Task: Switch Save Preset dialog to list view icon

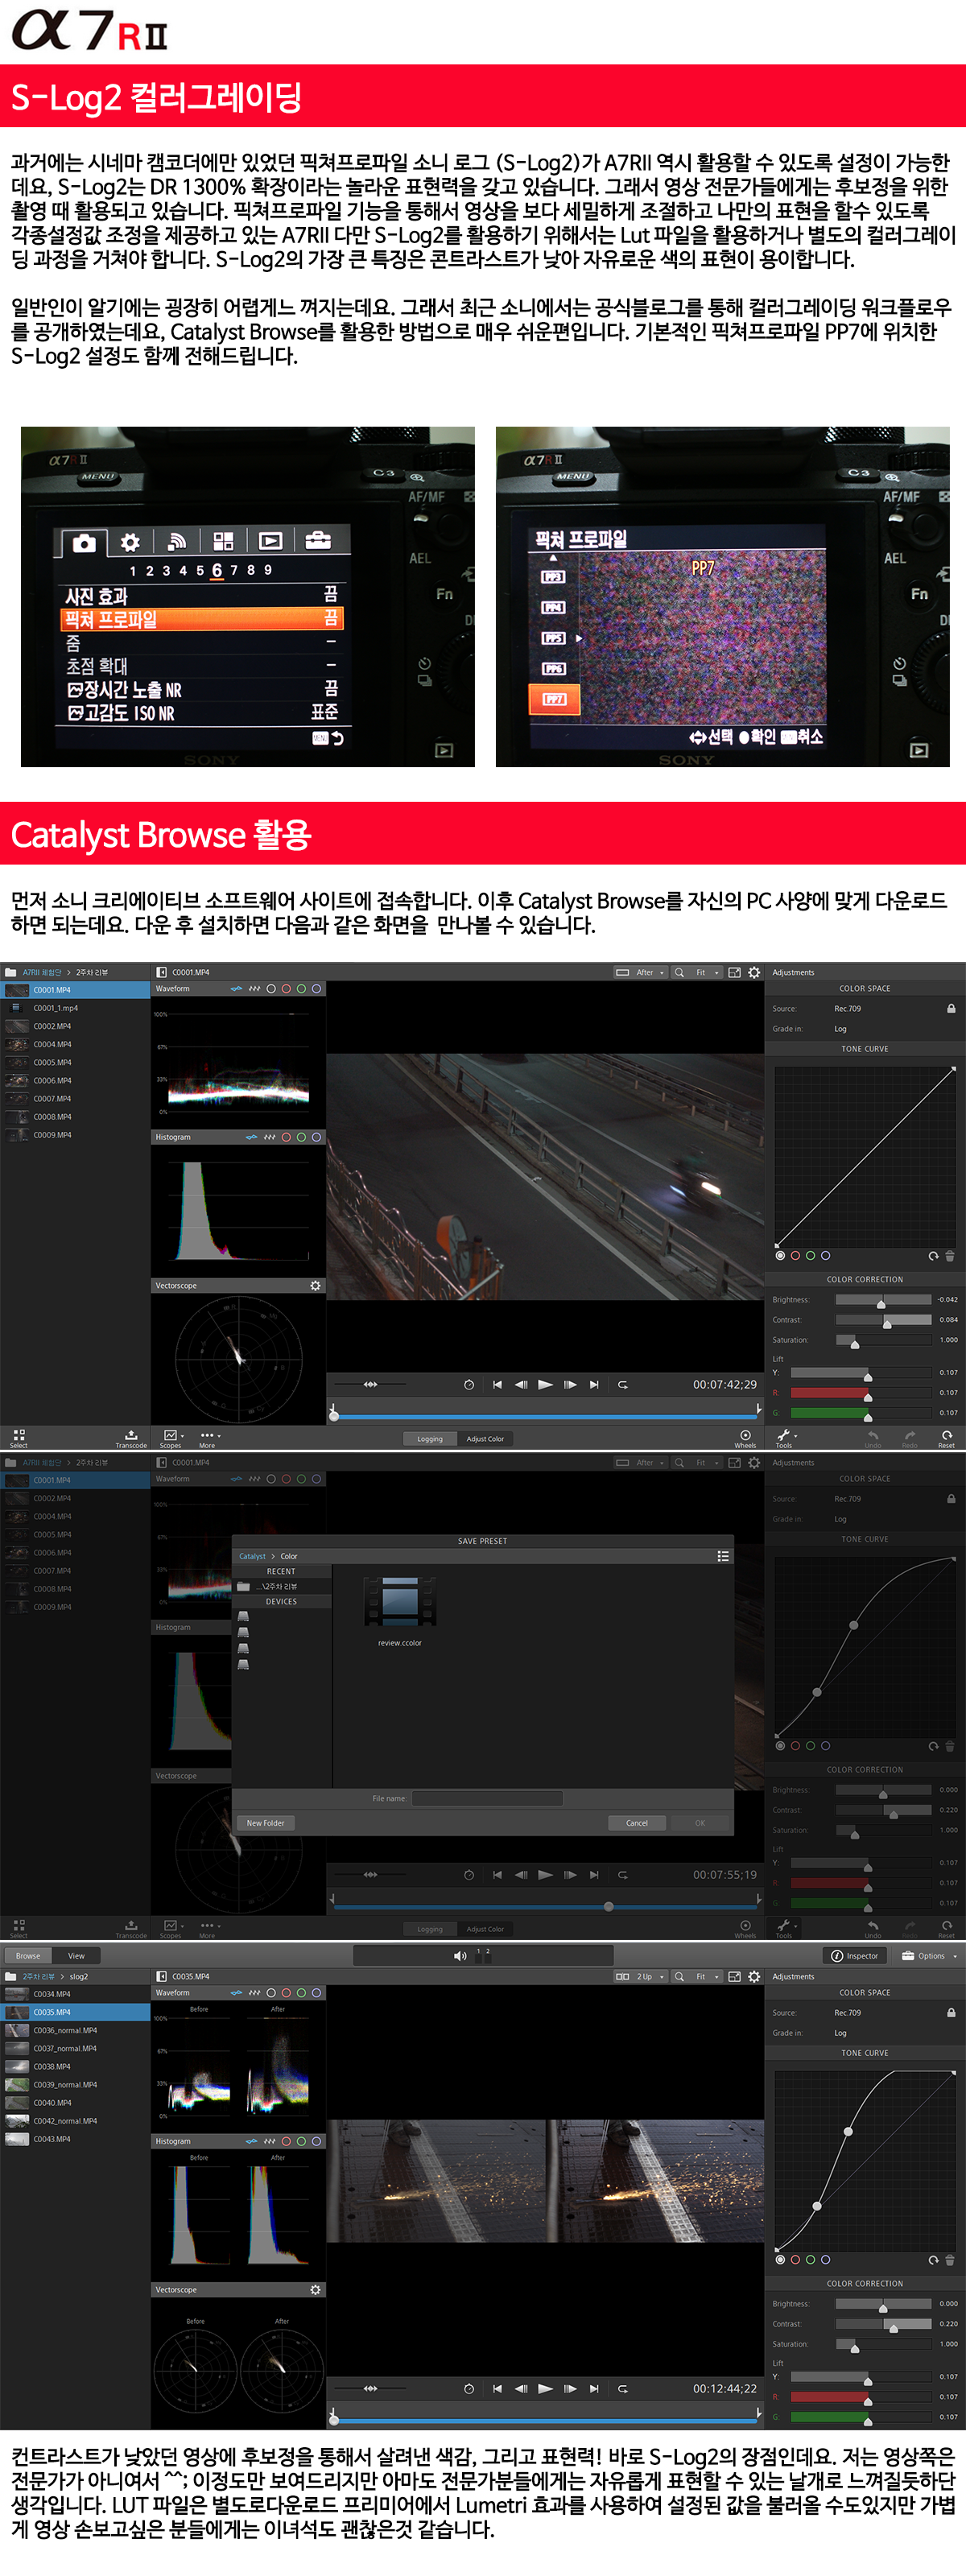Action: click(x=722, y=1556)
